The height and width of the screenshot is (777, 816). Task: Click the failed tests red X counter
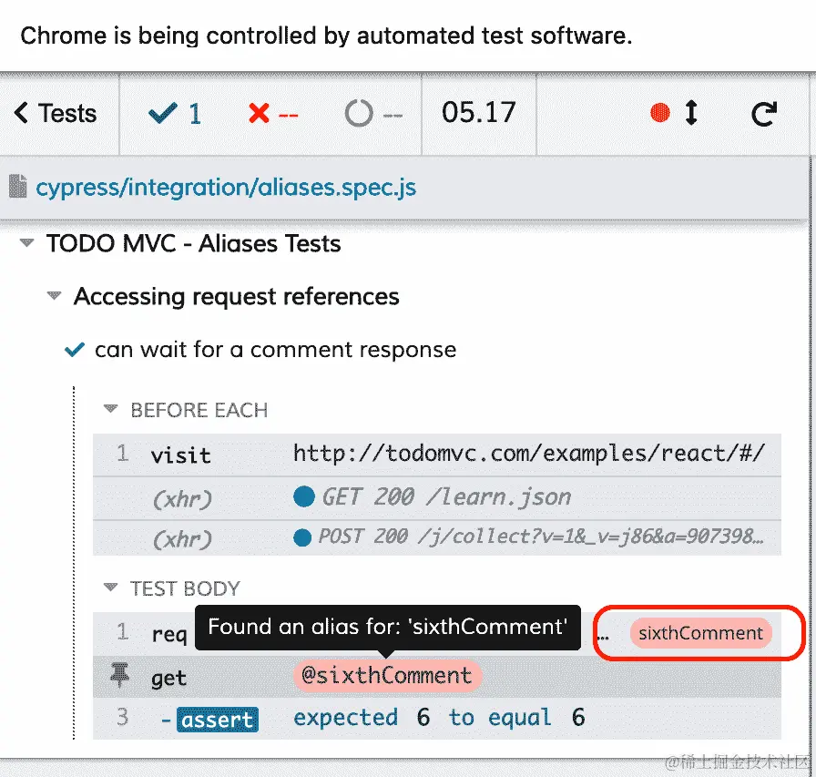pos(273,113)
